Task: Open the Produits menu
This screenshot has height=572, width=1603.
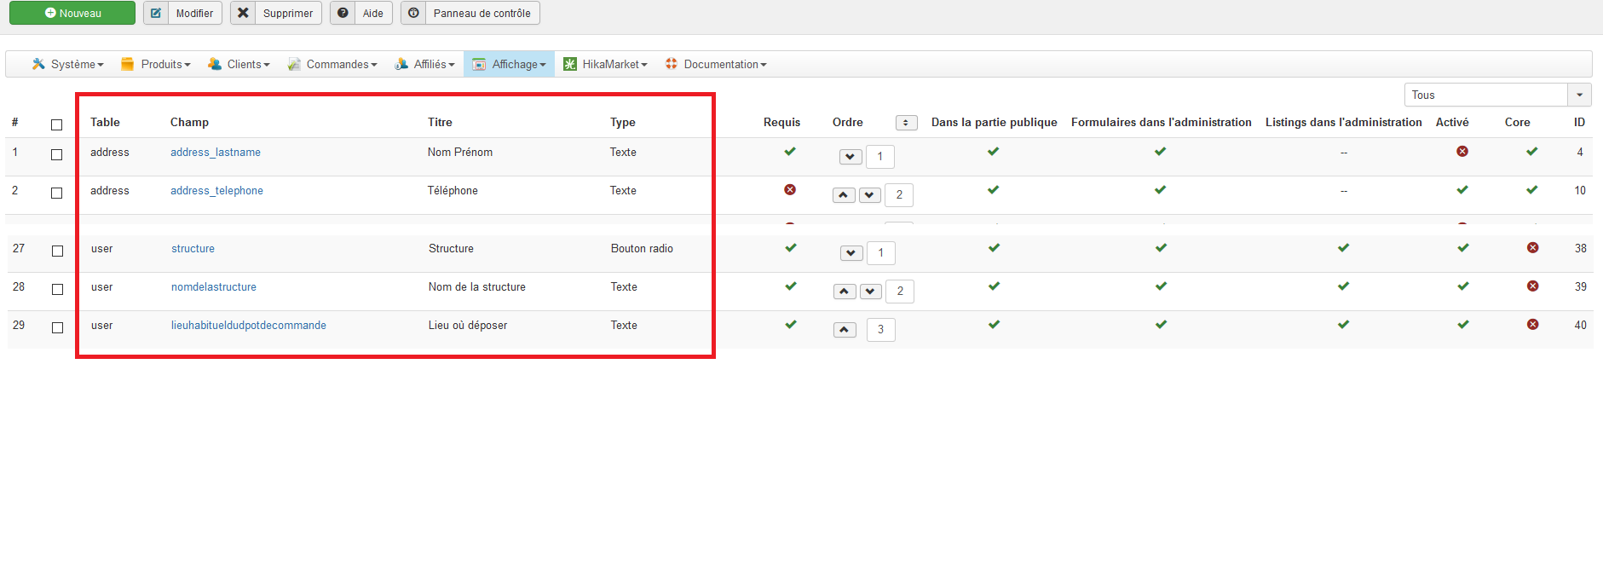Action: [156, 64]
